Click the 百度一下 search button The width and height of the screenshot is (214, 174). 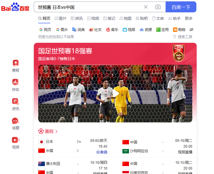pos(181,7)
